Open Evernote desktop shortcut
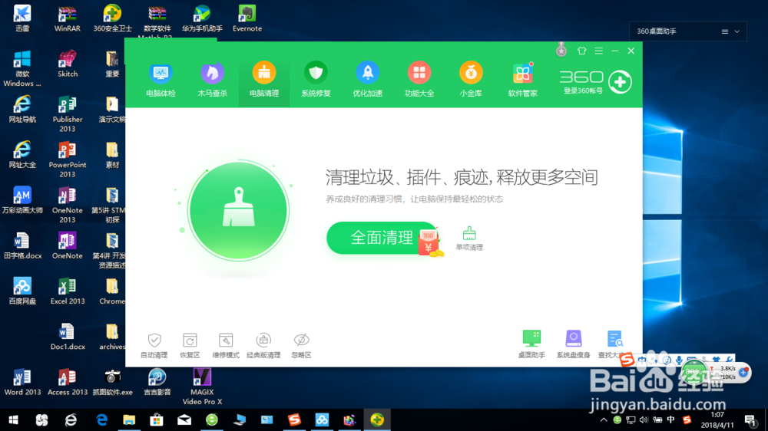Image resolution: width=768 pixels, height=431 pixels. 247,18
